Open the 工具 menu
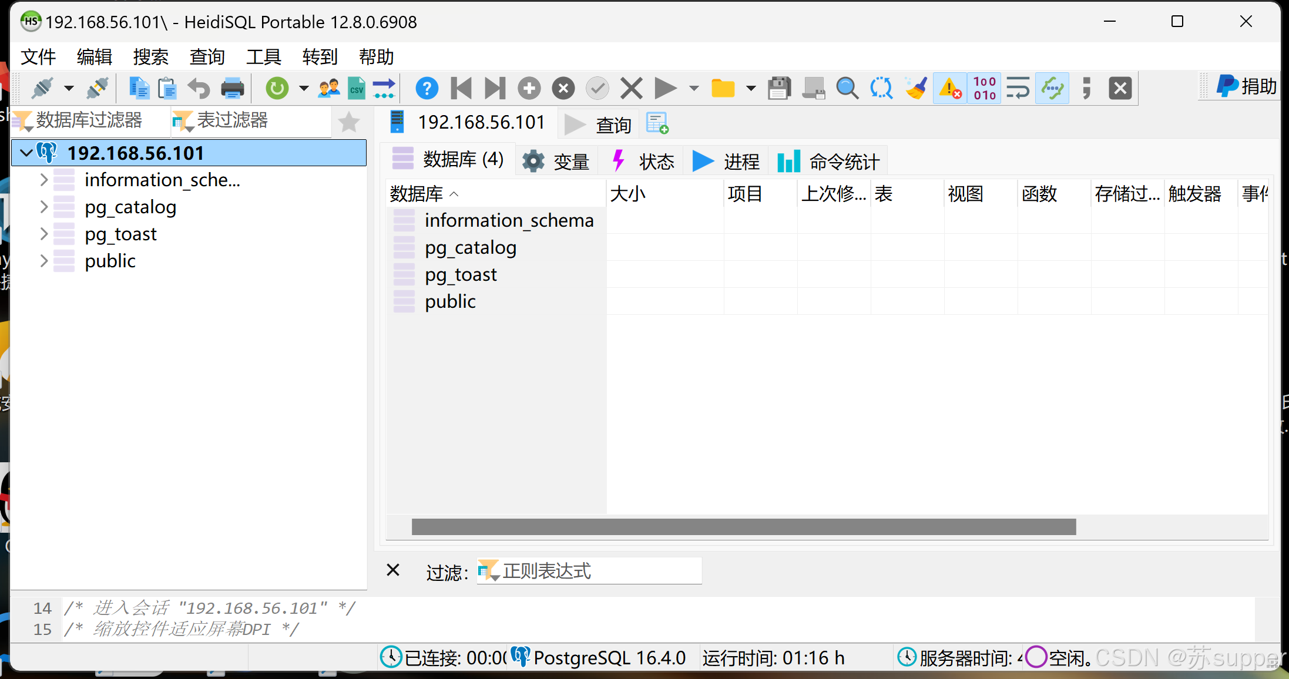Screen dimensions: 1289x679 click(x=263, y=57)
